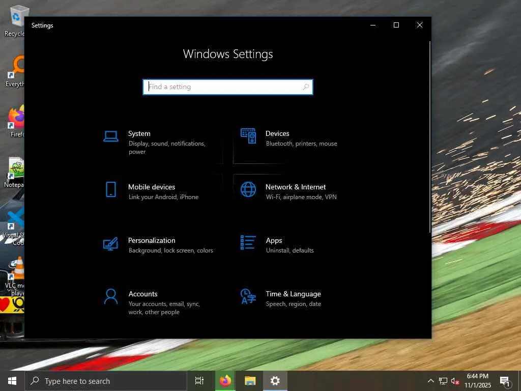
Task: Click the Windows Settings heading
Action: point(228,54)
